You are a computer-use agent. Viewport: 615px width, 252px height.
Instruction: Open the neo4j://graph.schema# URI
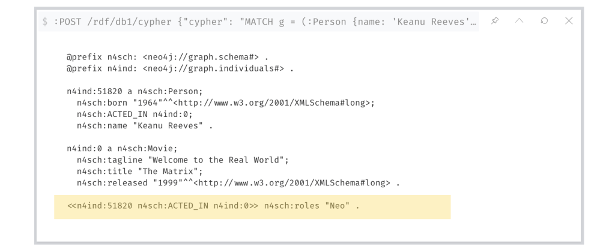click(x=201, y=58)
